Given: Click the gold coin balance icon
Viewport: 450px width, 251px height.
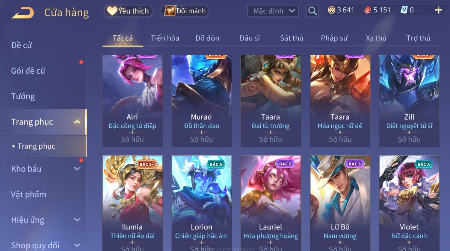Looking at the screenshot, I should [x=331, y=10].
